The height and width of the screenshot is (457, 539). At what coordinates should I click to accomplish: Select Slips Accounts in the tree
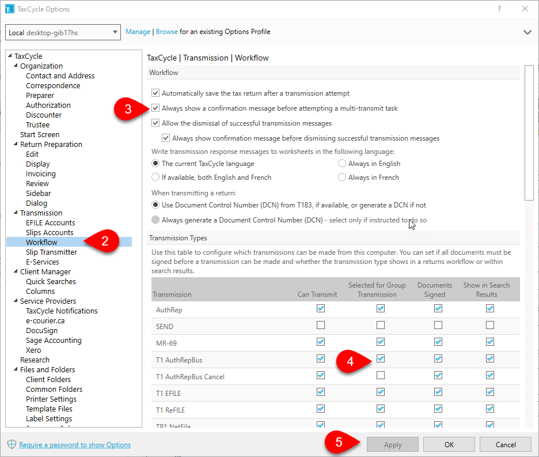pos(50,233)
